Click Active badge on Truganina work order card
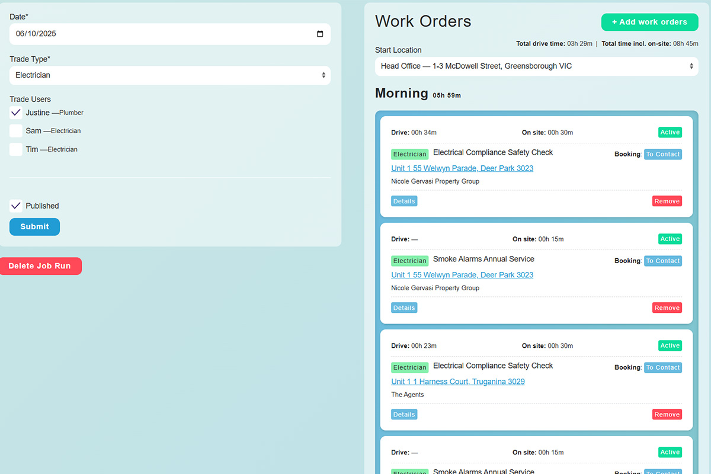This screenshot has width=711, height=474. click(x=670, y=345)
